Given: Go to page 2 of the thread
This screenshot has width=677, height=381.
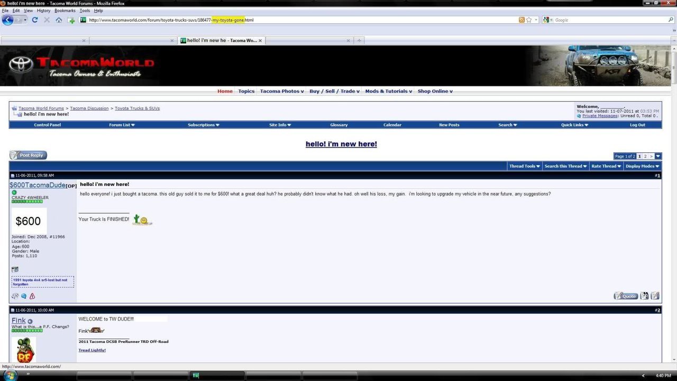Looking at the screenshot, I should [x=645, y=156].
